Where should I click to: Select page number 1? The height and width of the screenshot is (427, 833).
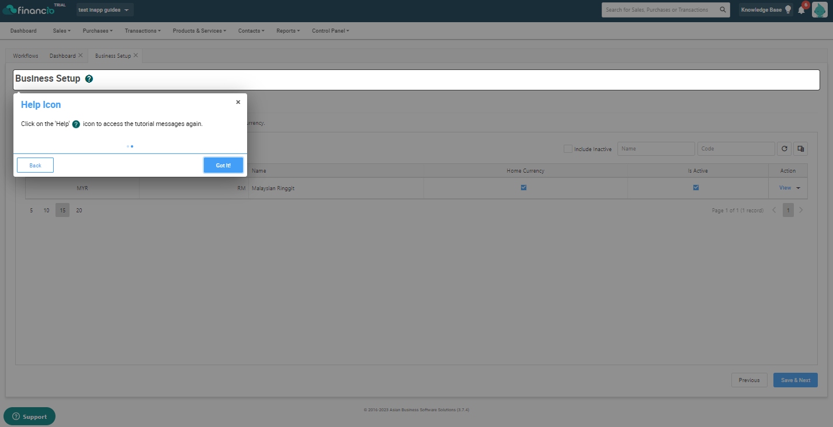(x=788, y=210)
